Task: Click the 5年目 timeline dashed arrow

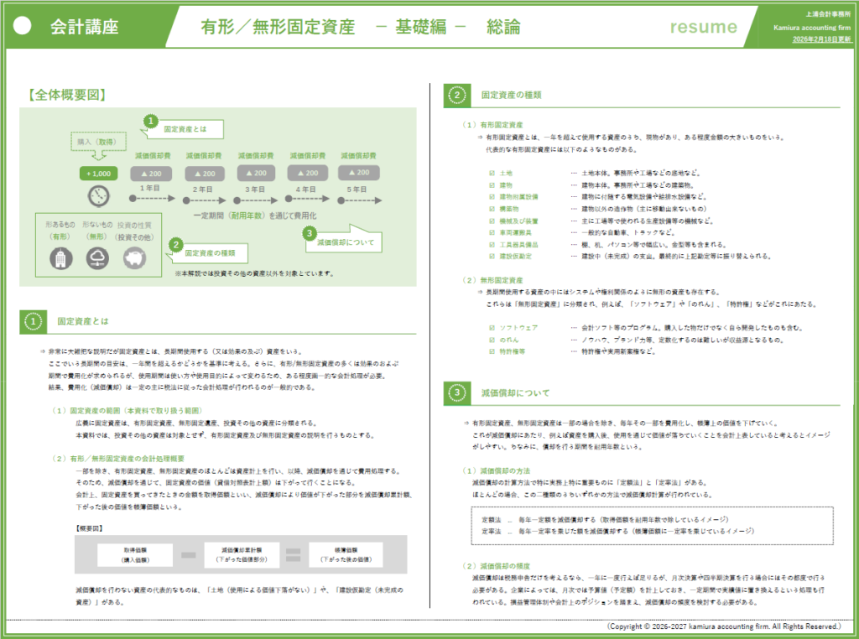Action: pyautogui.click(x=358, y=200)
